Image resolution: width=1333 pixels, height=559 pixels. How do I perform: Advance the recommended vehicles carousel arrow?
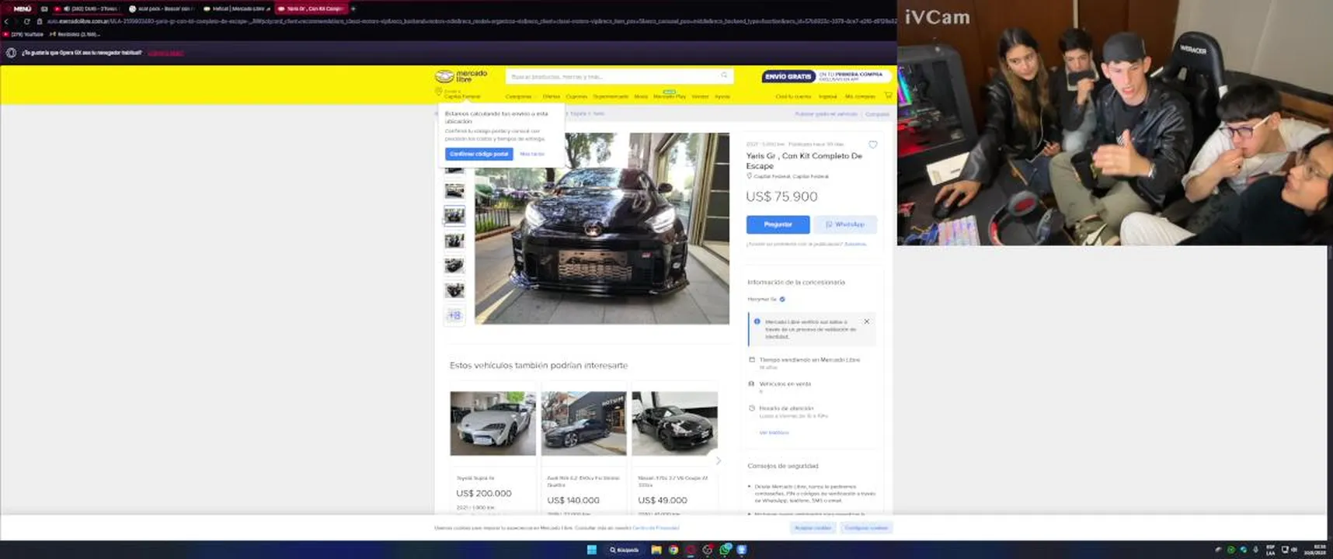pos(718,460)
